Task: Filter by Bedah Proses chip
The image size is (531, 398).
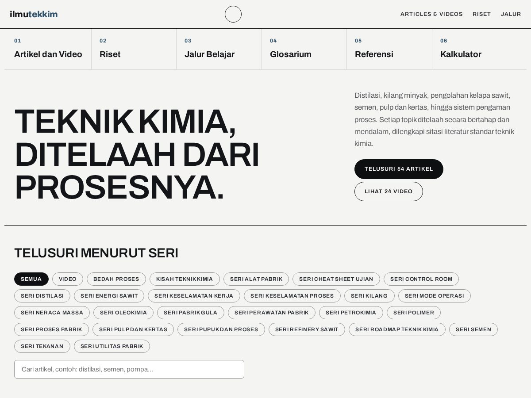Action: click(116, 279)
